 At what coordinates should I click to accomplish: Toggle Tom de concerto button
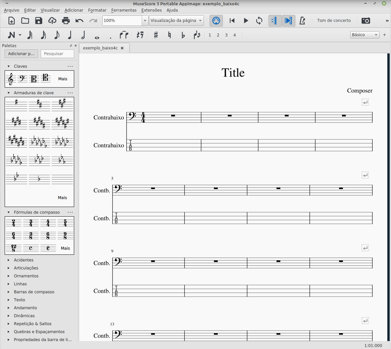334,21
